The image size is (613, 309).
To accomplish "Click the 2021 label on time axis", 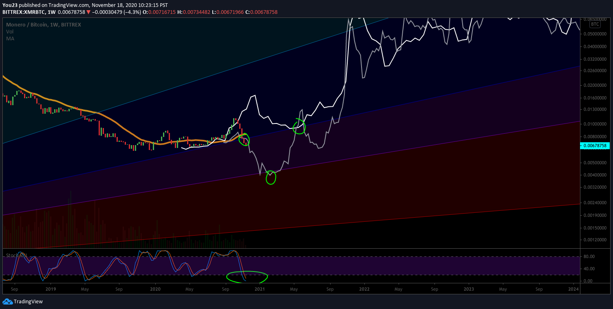I will [x=260, y=289].
